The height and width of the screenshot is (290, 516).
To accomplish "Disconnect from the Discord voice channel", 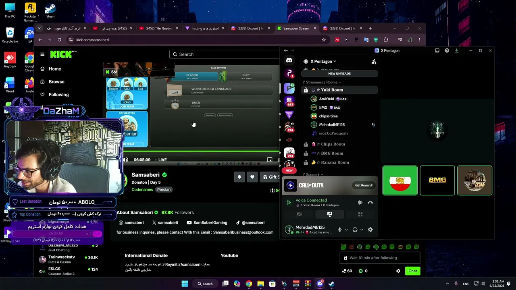I will [370, 203].
